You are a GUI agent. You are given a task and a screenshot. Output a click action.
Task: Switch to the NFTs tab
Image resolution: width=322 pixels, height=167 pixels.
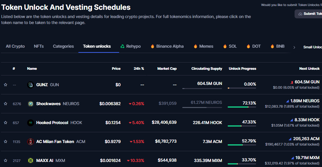(39, 46)
